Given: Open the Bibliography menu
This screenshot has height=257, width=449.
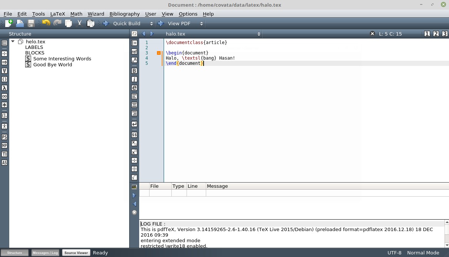Looking at the screenshot, I should [124, 14].
